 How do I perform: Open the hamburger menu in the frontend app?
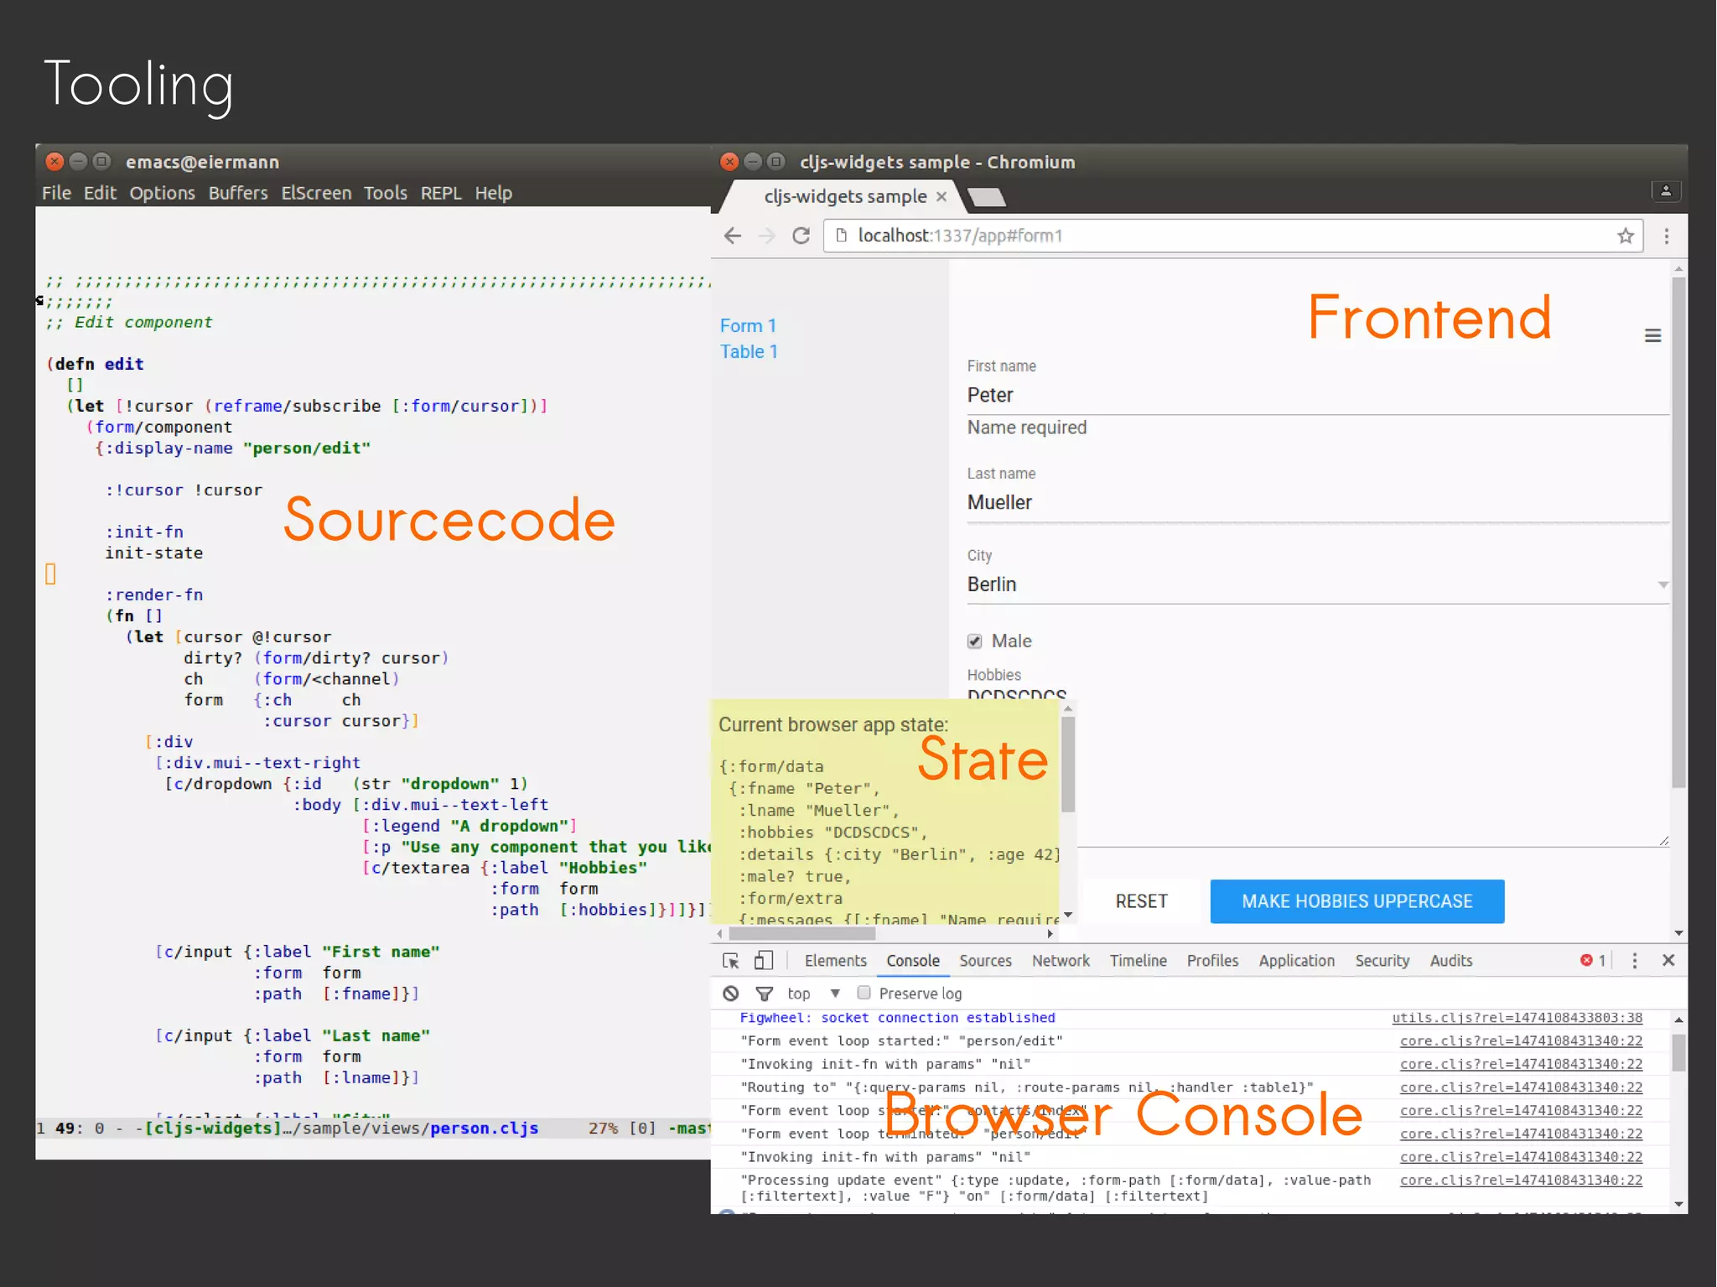point(1652,336)
